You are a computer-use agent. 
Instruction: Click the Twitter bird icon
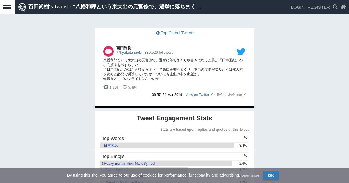(x=241, y=52)
